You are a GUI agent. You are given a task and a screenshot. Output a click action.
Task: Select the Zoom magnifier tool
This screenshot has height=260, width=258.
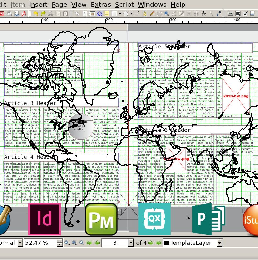pyautogui.click(x=167, y=14)
